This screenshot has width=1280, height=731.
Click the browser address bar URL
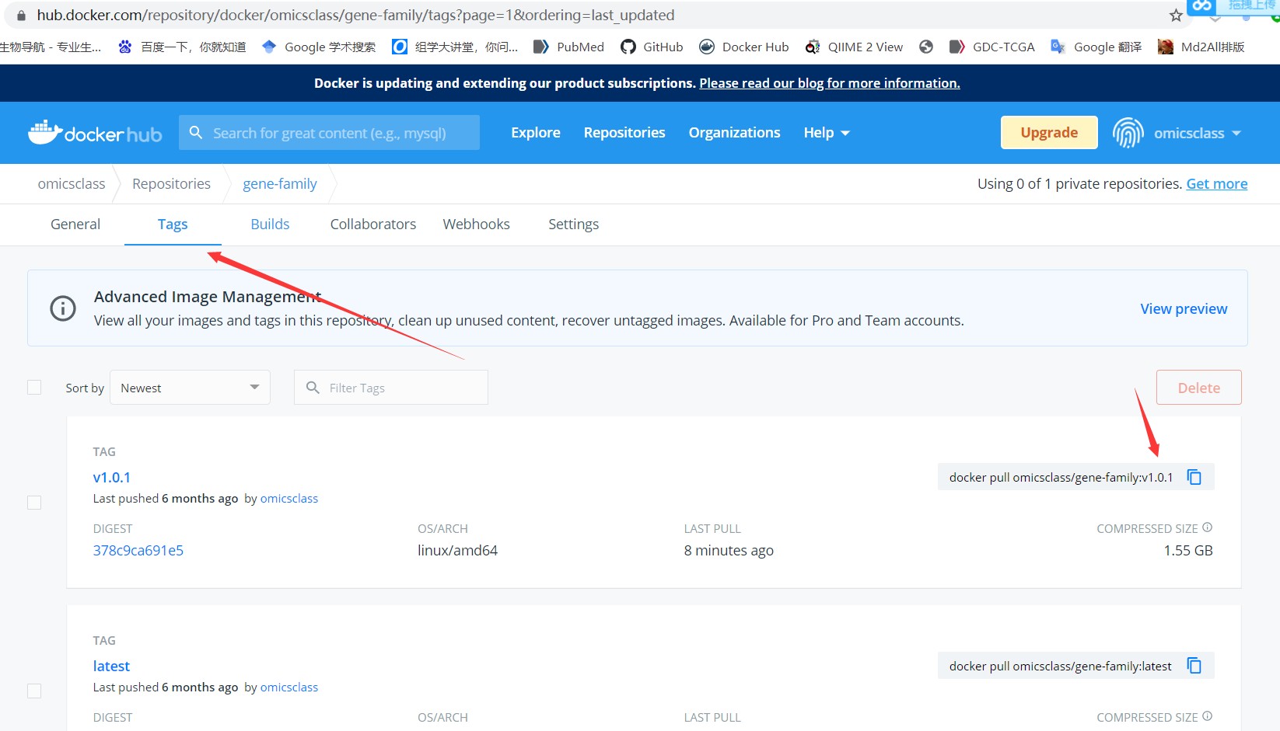click(356, 15)
